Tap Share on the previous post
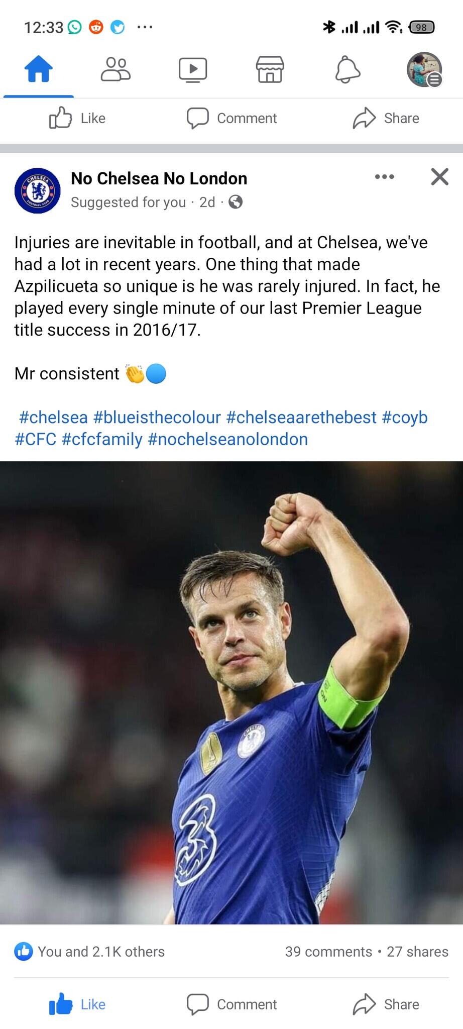463x1029 pixels. point(386,118)
